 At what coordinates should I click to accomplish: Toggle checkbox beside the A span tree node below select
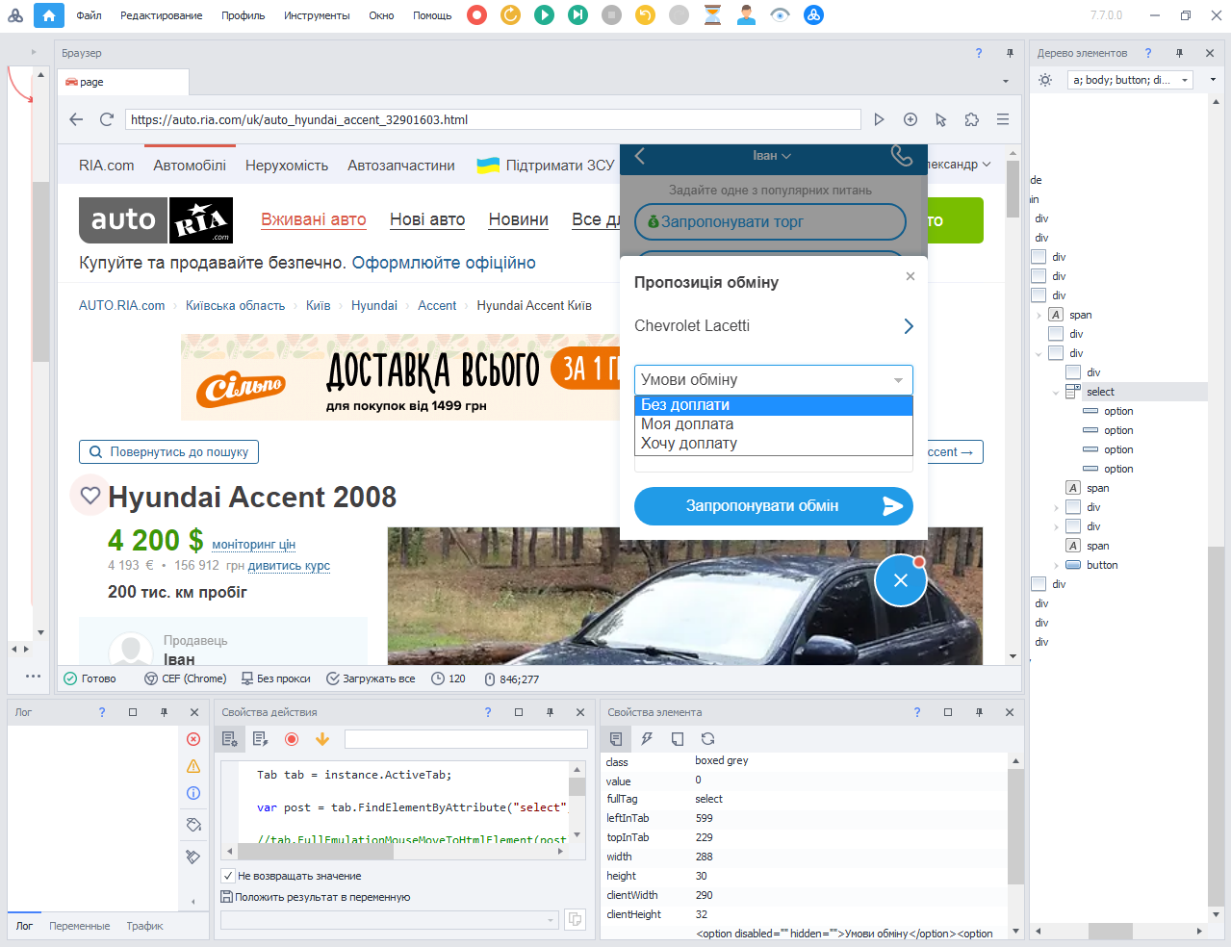pos(1073,488)
